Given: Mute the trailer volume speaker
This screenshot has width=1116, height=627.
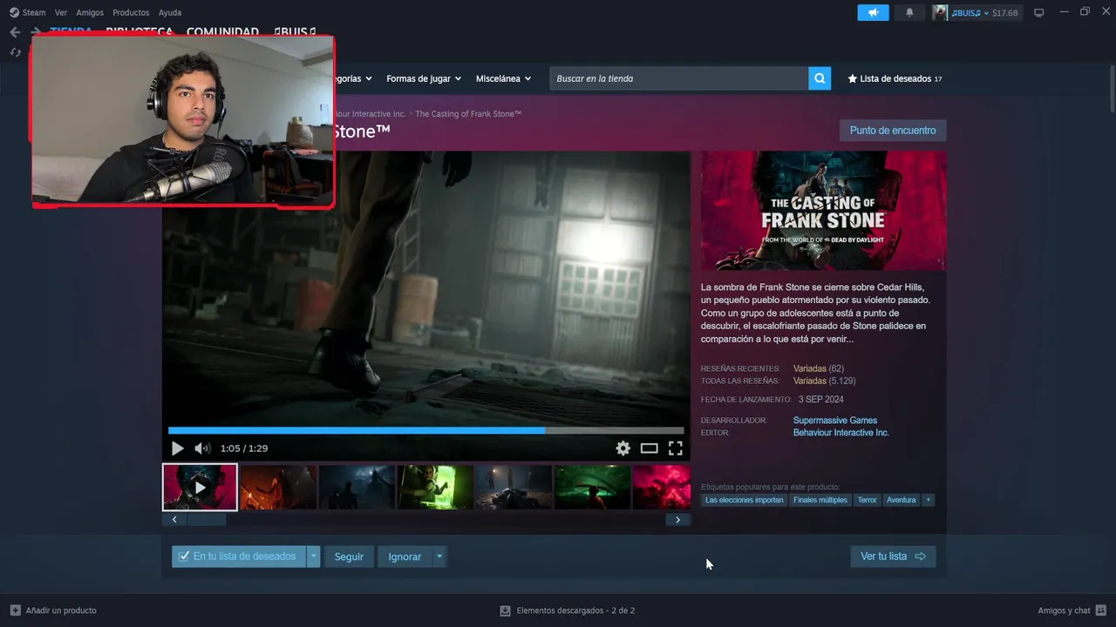Looking at the screenshot, I should pos(202,448).
